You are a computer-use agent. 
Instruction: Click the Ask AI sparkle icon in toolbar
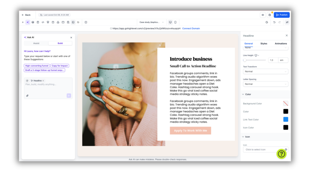28,22
